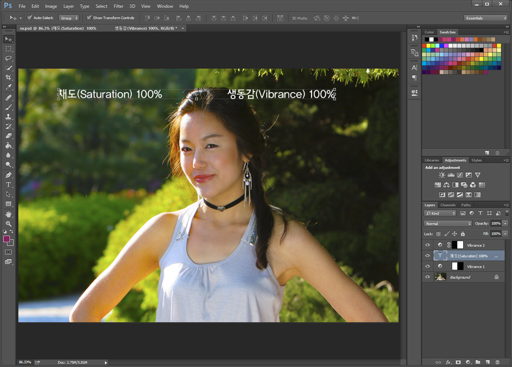
Task: Select the Pen tool
Action: pyautogui.click(x=8, y=175)
